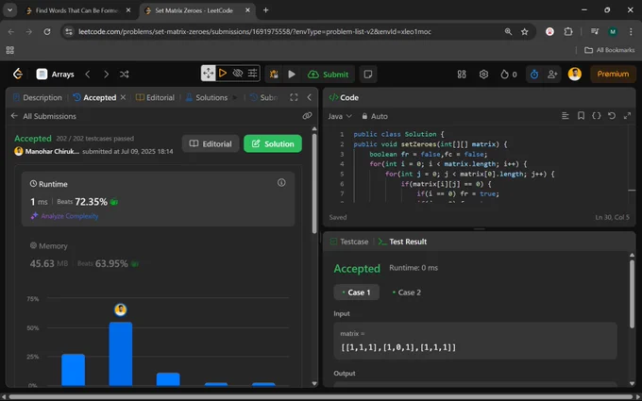Click the format code icon
The image size is (642, 401).
[x=565, y=116]
